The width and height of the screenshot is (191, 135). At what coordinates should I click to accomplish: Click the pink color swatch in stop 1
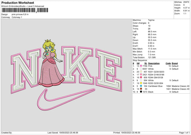(141, 66)
